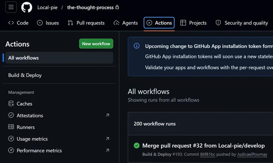This screenshot has width=273, height=163.
Task: Click the Attestations verified-badge icon
Action: 11,115
